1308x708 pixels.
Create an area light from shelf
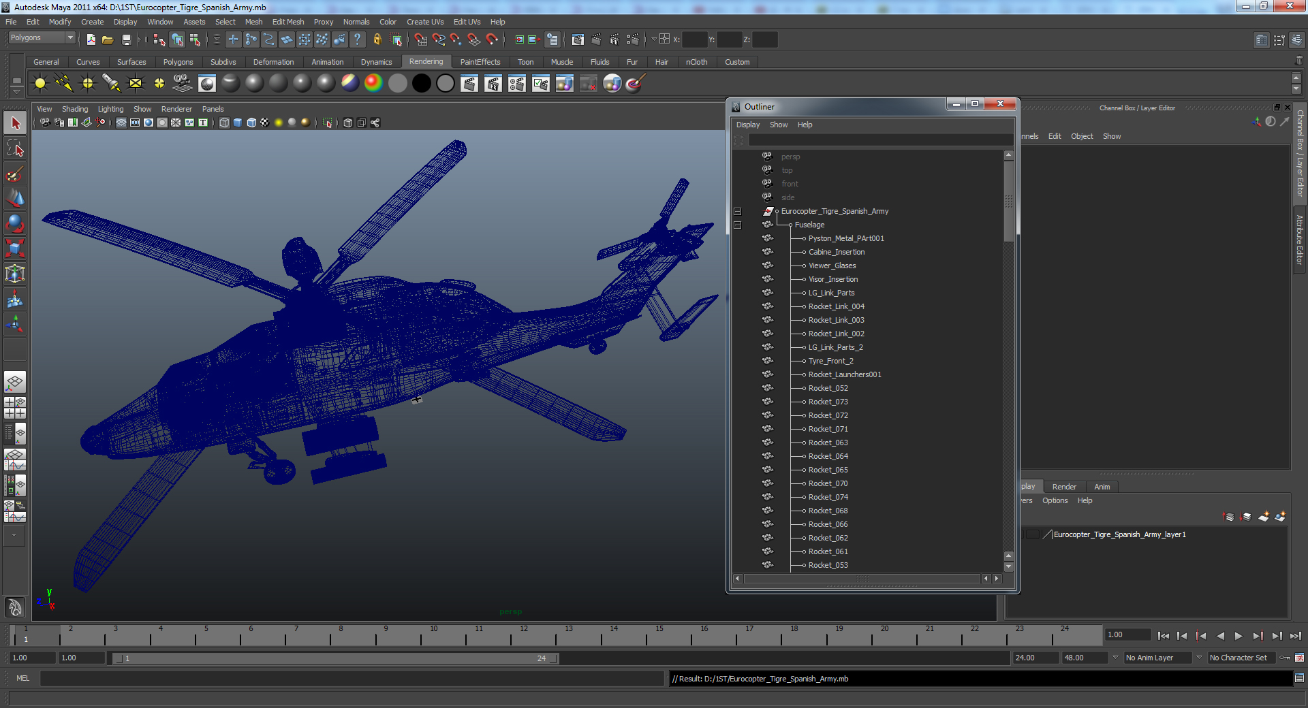136,84
